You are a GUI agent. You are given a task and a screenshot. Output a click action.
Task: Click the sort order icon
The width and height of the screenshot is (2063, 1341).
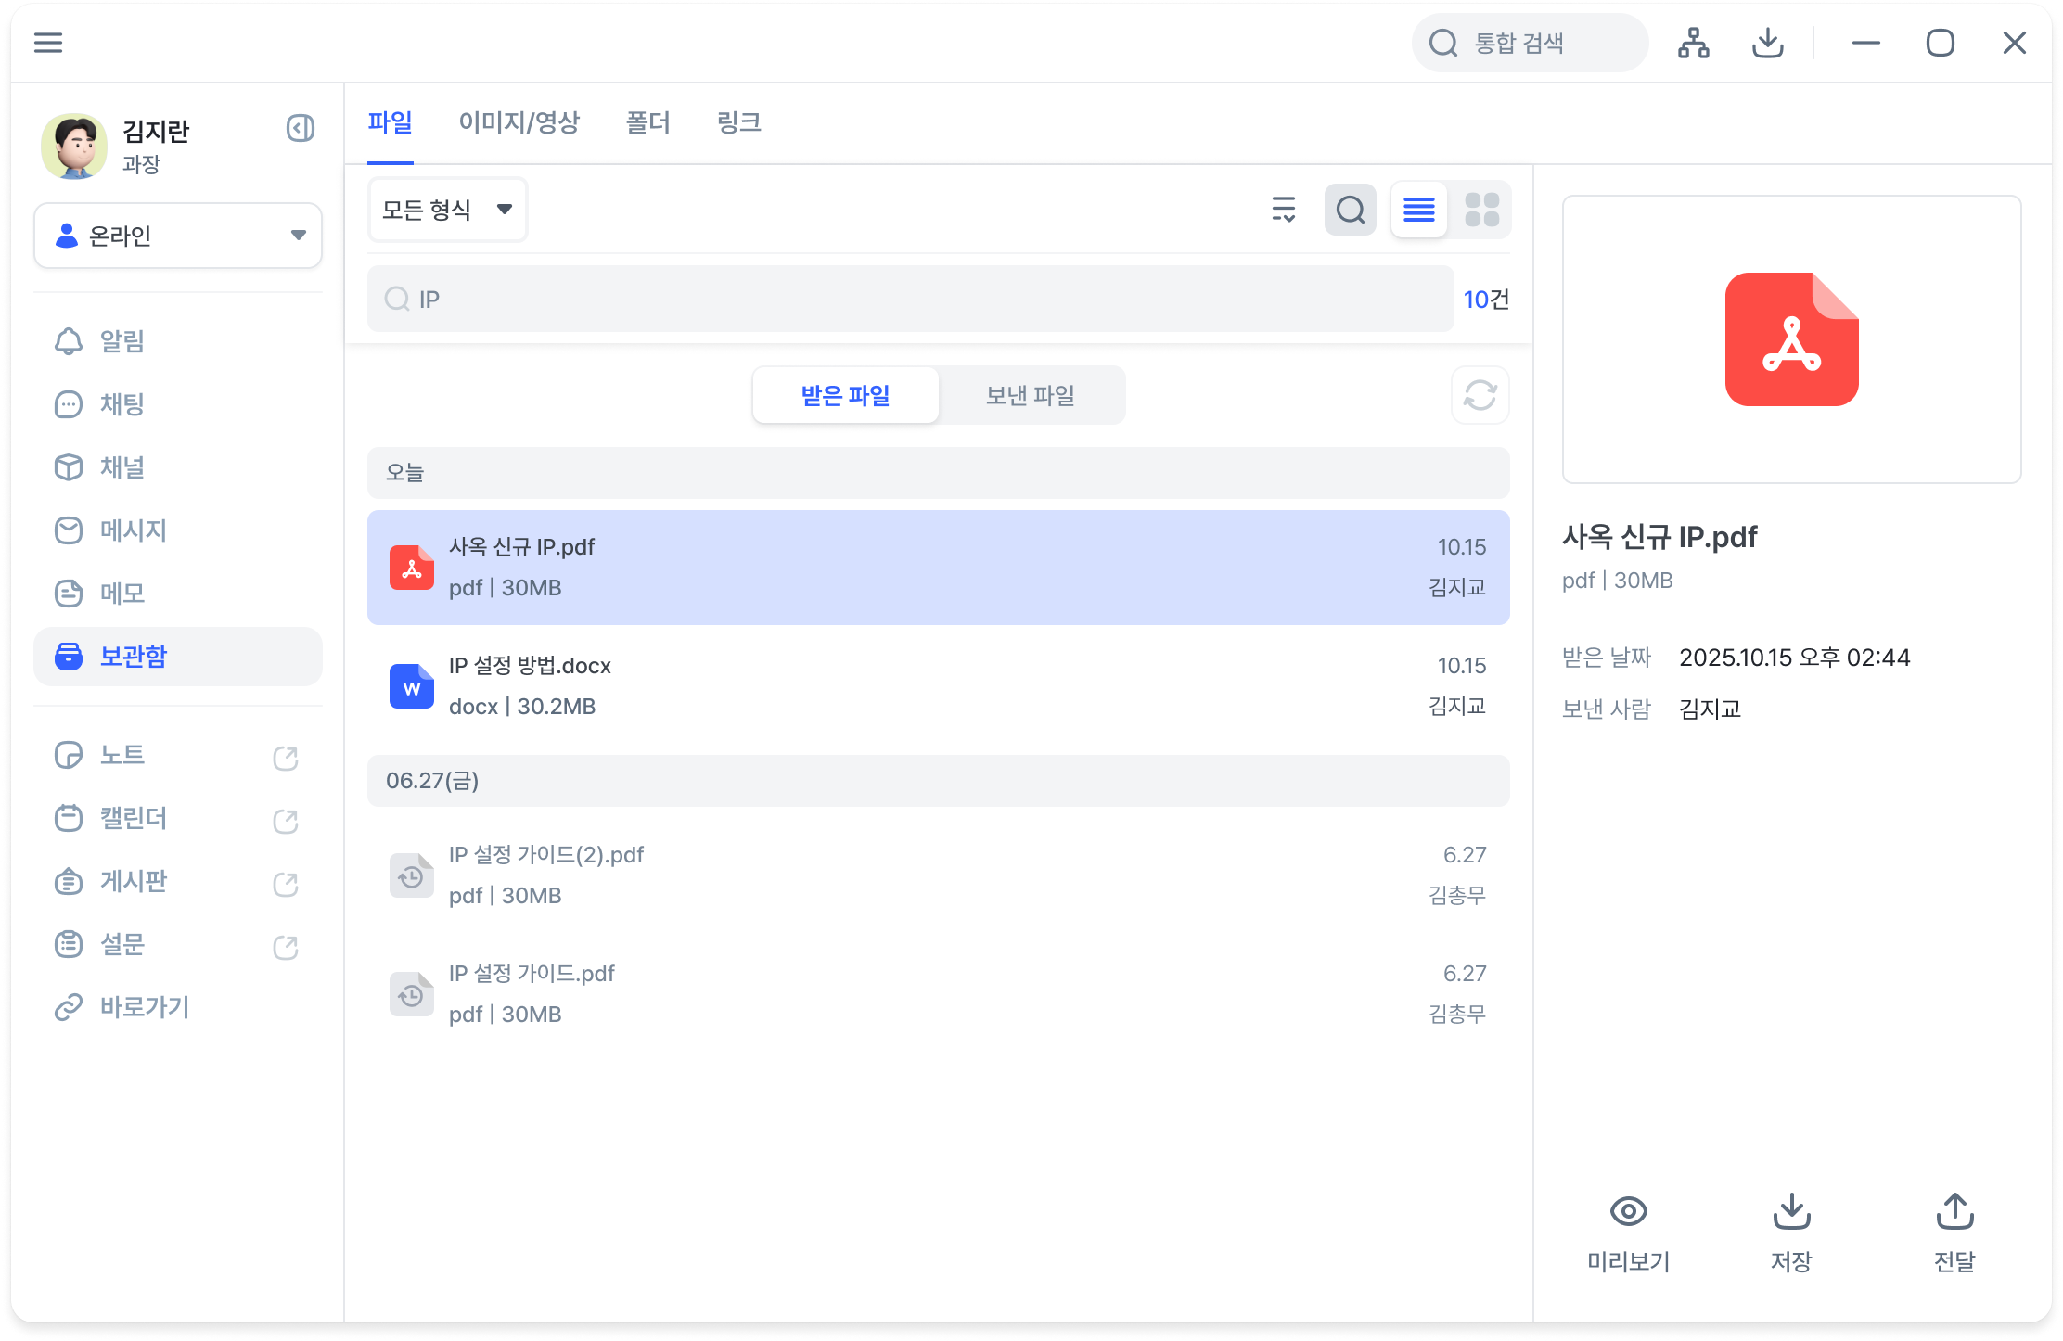tap(1283, 210)
